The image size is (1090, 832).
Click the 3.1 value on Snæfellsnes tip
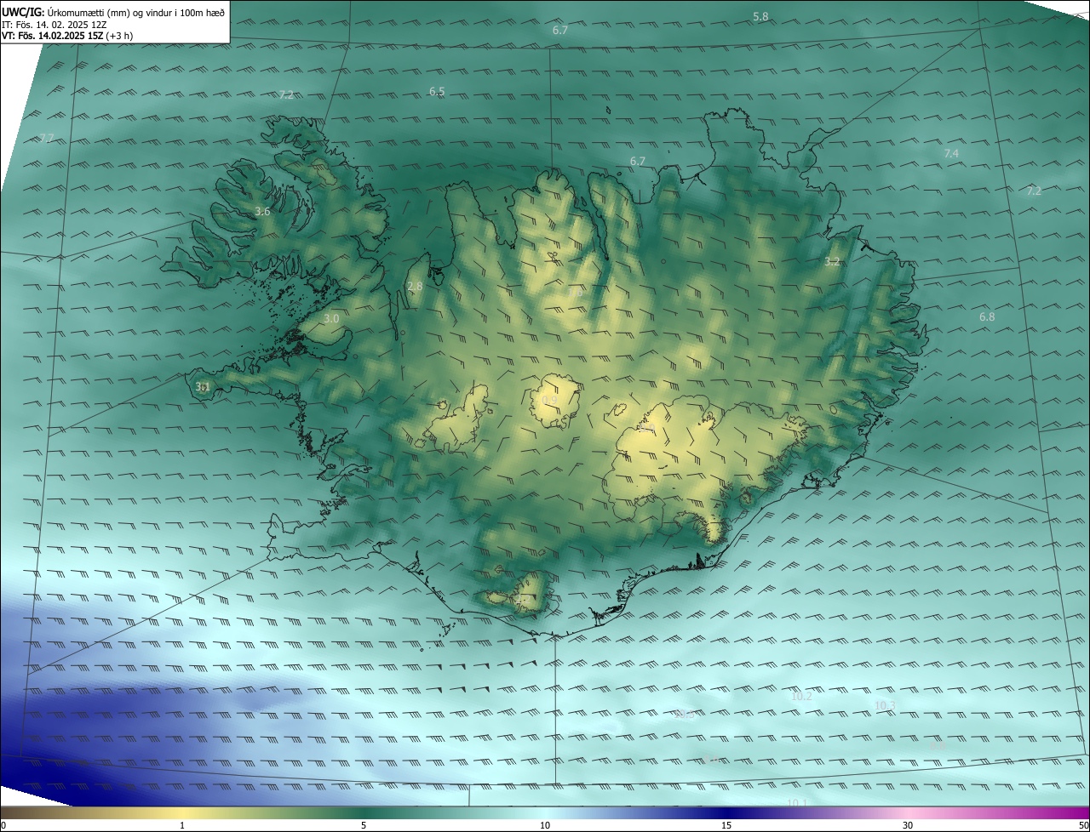click(202, 386)
